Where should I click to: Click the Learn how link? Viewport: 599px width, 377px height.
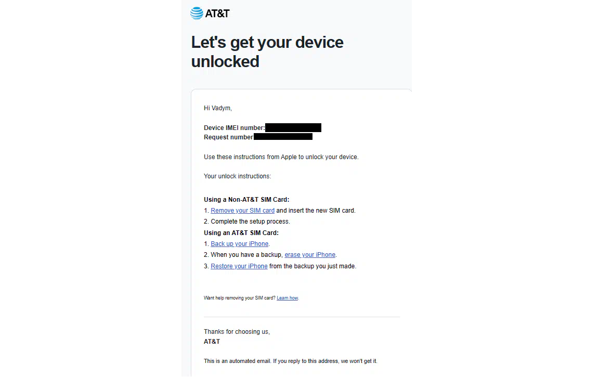(287, 298)
